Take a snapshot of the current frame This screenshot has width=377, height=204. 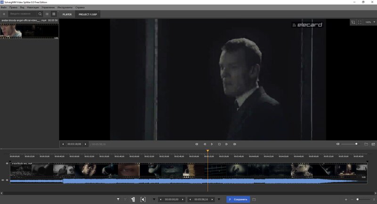point(373,144)
